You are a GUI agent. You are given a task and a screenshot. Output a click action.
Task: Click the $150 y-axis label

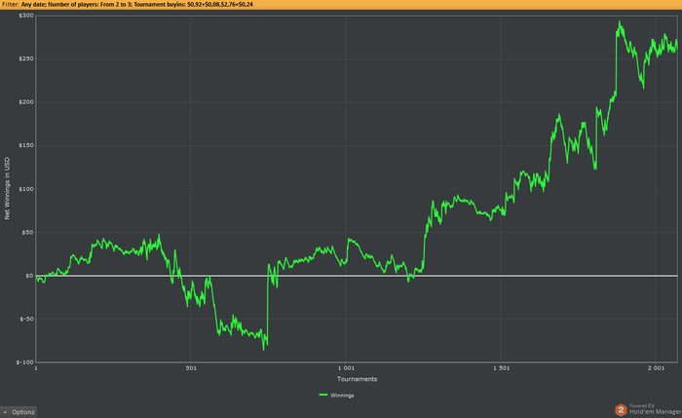tap(26, 146)
